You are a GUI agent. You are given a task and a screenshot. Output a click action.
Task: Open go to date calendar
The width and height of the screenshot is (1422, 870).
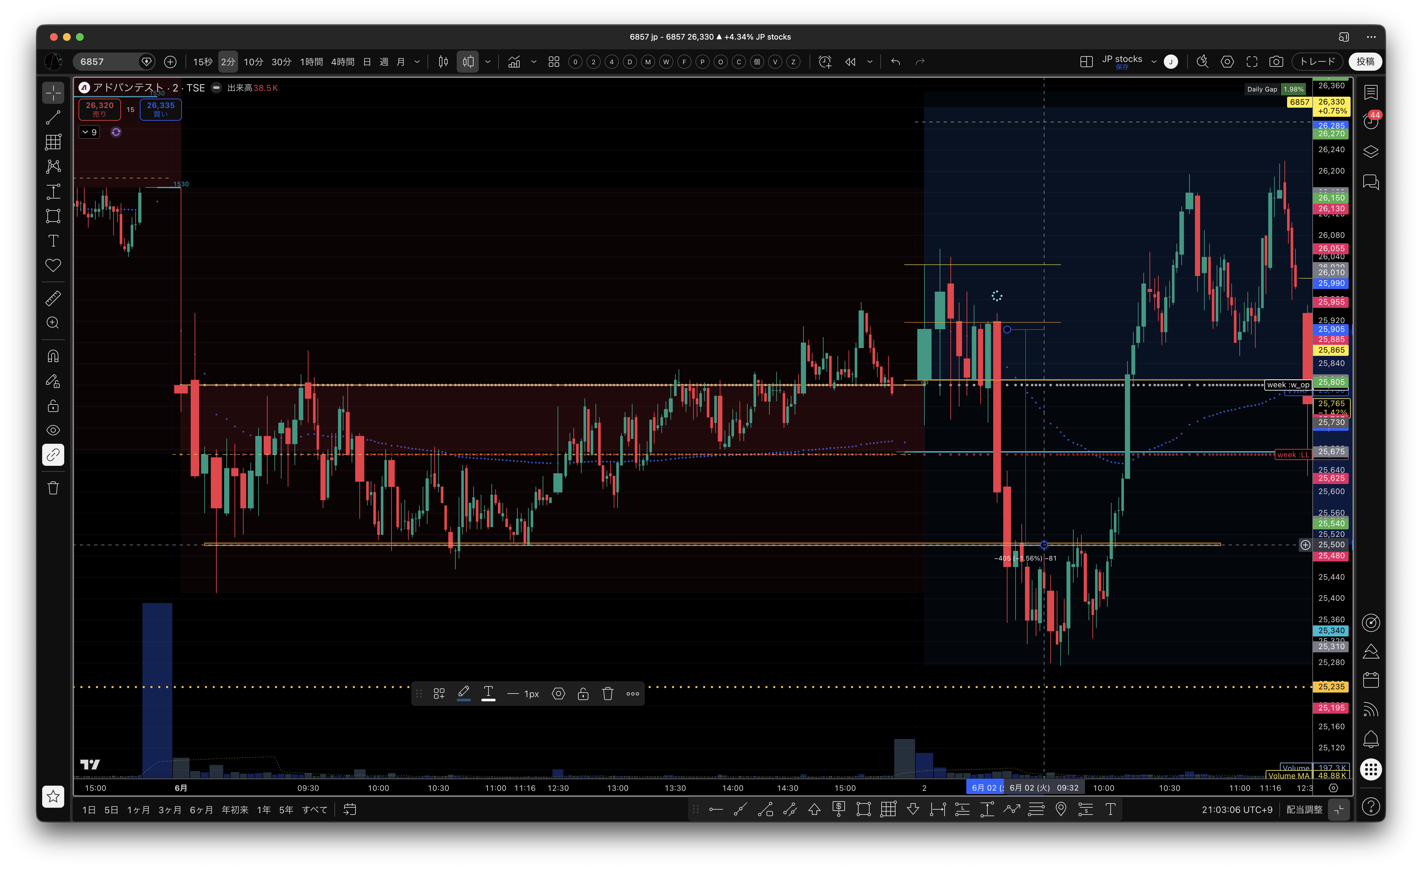pyautogui.click(x=350, y=810)
